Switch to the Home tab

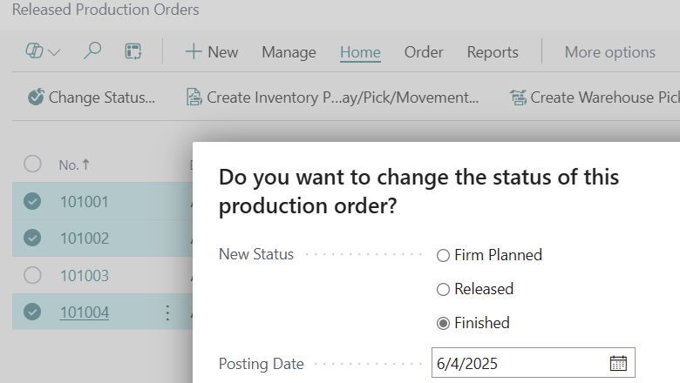[x=360, y=52]
